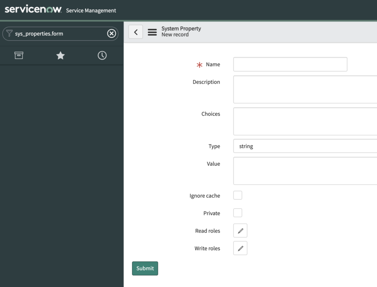Image resolution: width=377 pixels, height=287 pixels.
Task: Enable the Ignore cache checkbox
Action: pos(237,195)
